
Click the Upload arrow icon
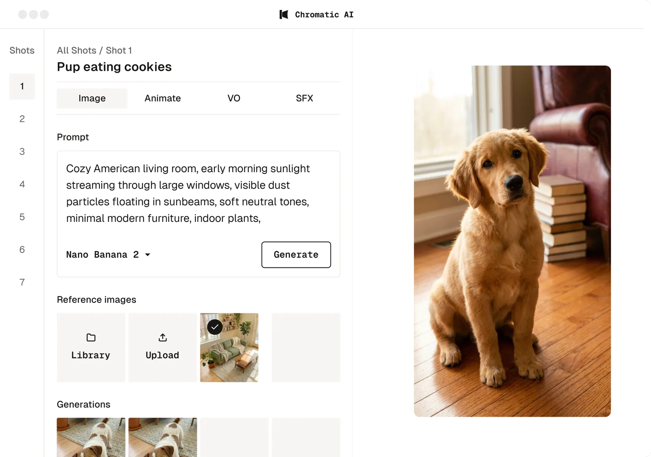[163, 338]
